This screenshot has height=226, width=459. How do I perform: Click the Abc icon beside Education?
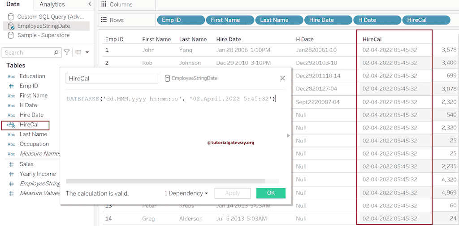click(11, 76)
